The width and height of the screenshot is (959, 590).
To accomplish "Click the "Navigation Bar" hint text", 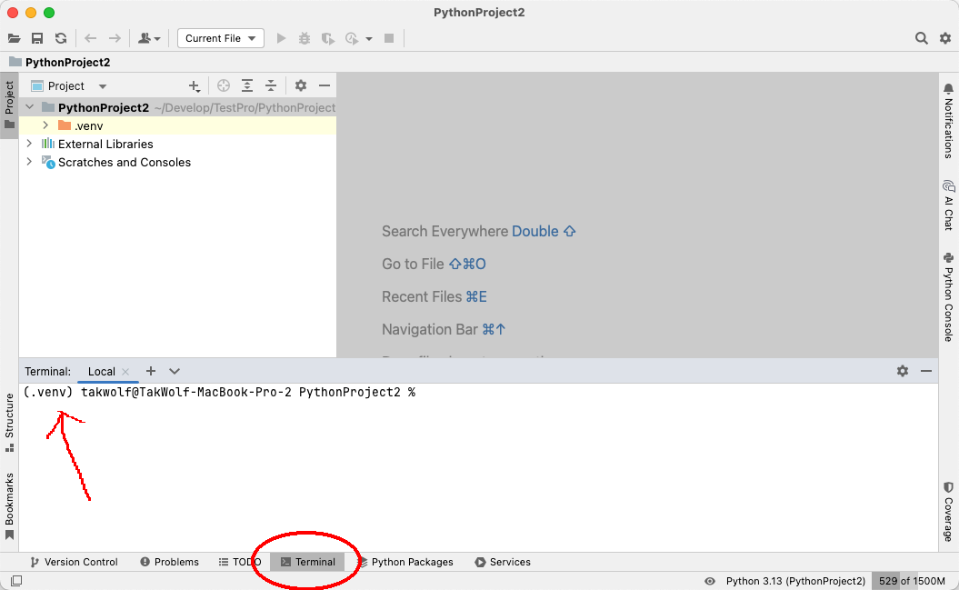I will click(x=429, y=329).
